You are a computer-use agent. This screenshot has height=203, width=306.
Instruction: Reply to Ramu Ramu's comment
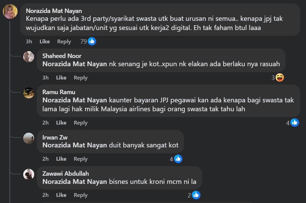pyautogui.click(x=81, y=123)
